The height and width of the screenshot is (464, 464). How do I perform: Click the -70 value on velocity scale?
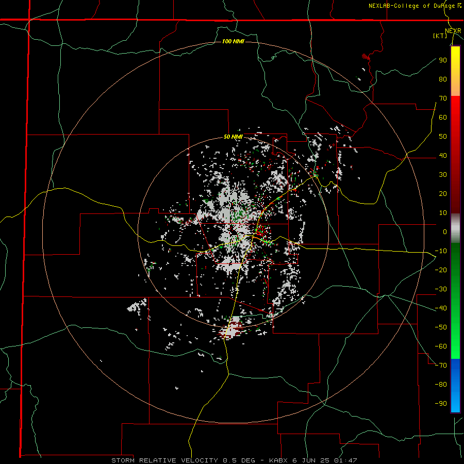tap(441, 366)
